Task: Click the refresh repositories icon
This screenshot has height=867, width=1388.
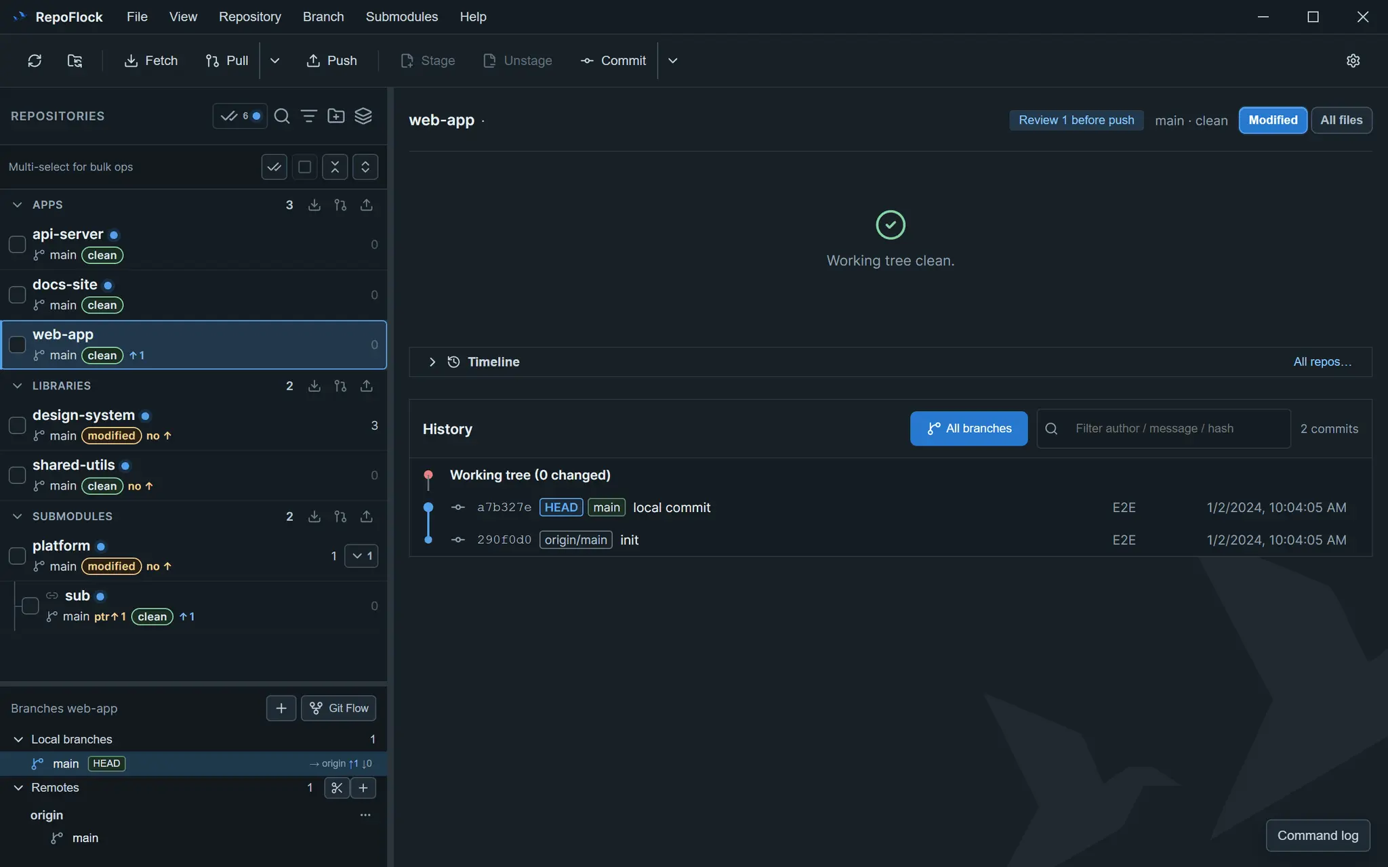Action: pyautogui.click(x=35, y=61)
